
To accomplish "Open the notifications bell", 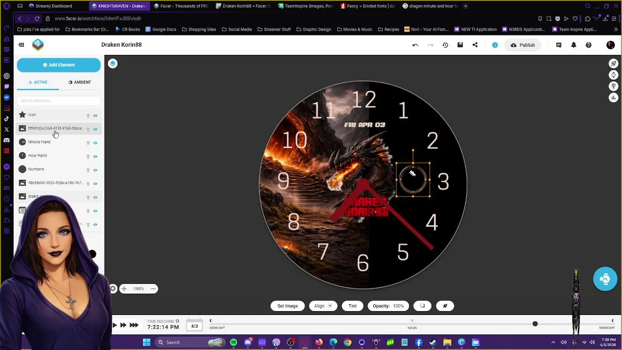I will pyautogui.click(x=573, y=45).
